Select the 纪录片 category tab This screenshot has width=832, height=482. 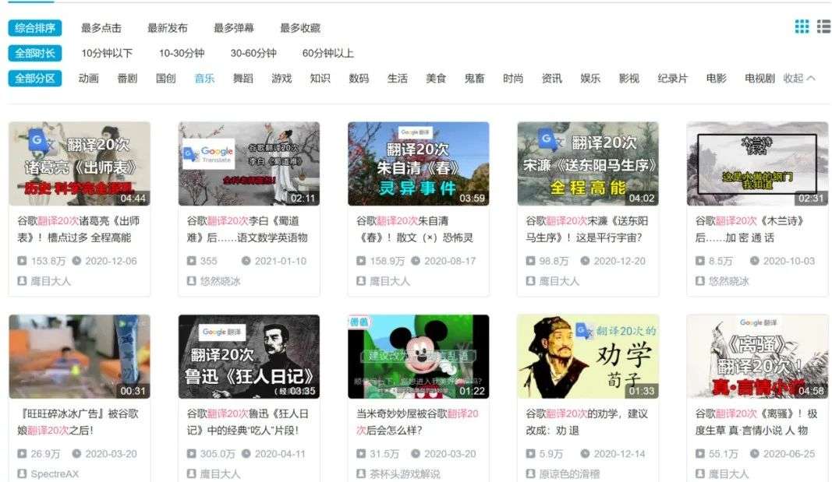click(672, 79)
